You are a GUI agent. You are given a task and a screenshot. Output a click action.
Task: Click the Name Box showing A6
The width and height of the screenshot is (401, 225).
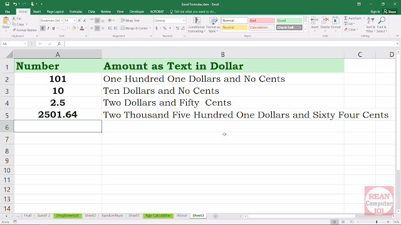tap(14, 44)
